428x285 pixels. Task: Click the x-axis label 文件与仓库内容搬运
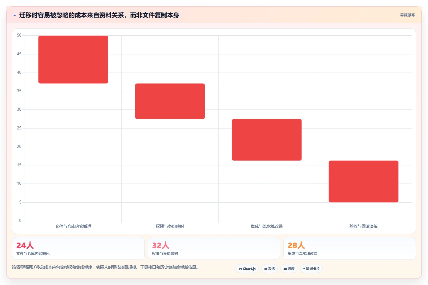pos(73,226)
